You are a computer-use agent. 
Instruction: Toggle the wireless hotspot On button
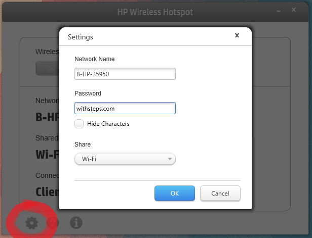[48, 69]
